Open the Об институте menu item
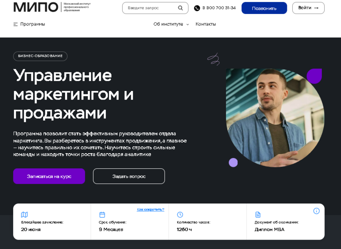The width and height of the screenshot is (341, 249). (x=168, y=24)
